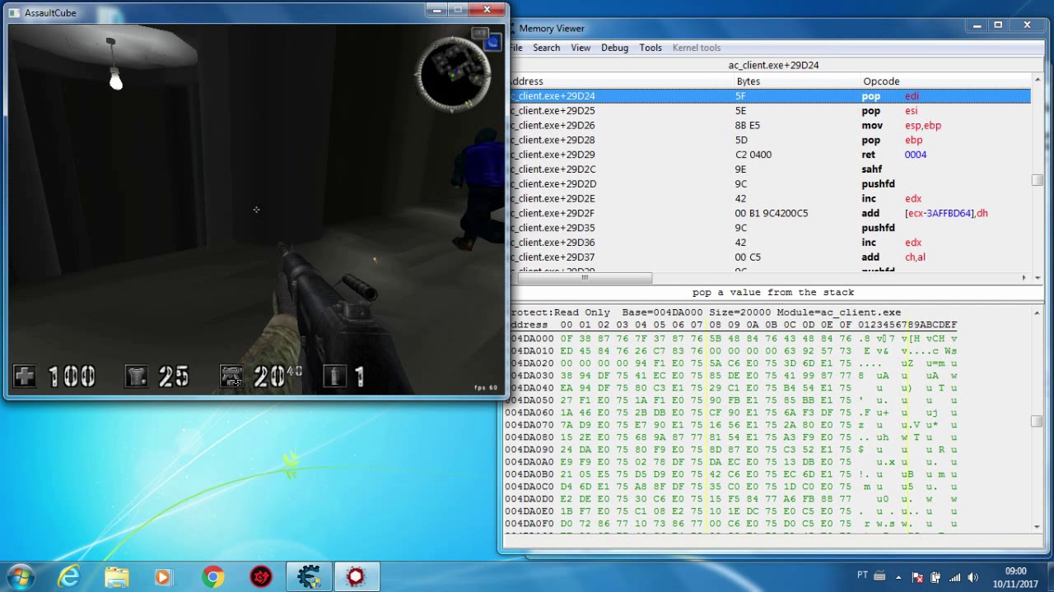This screenshot has width=1054, height=592.
Task: Select hex dump row 004DA040
Action: pos(731,388)
